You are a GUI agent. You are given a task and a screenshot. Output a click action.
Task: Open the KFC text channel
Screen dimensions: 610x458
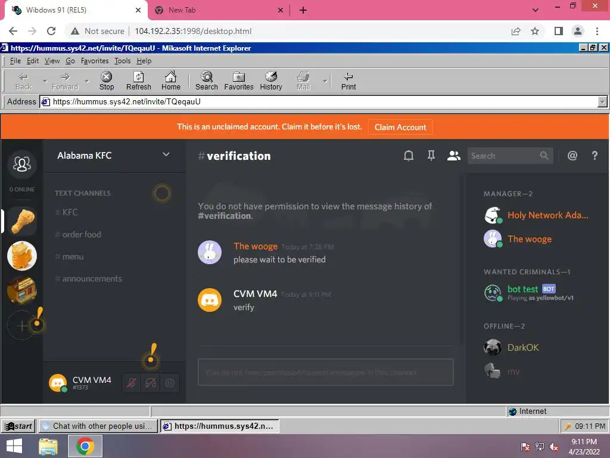coord(70,212)
